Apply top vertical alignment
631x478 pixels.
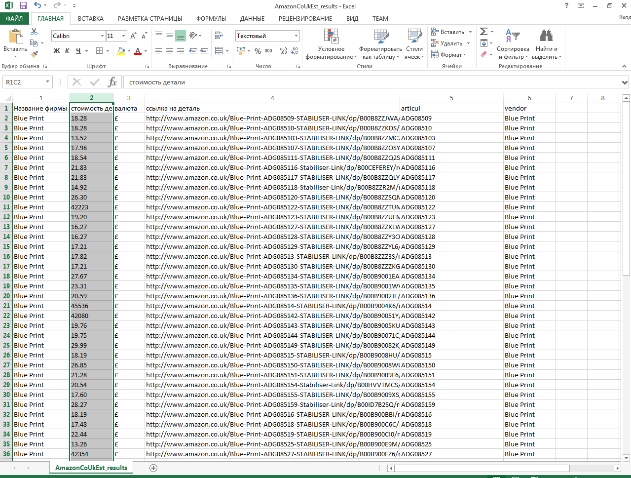pos(159,36)
